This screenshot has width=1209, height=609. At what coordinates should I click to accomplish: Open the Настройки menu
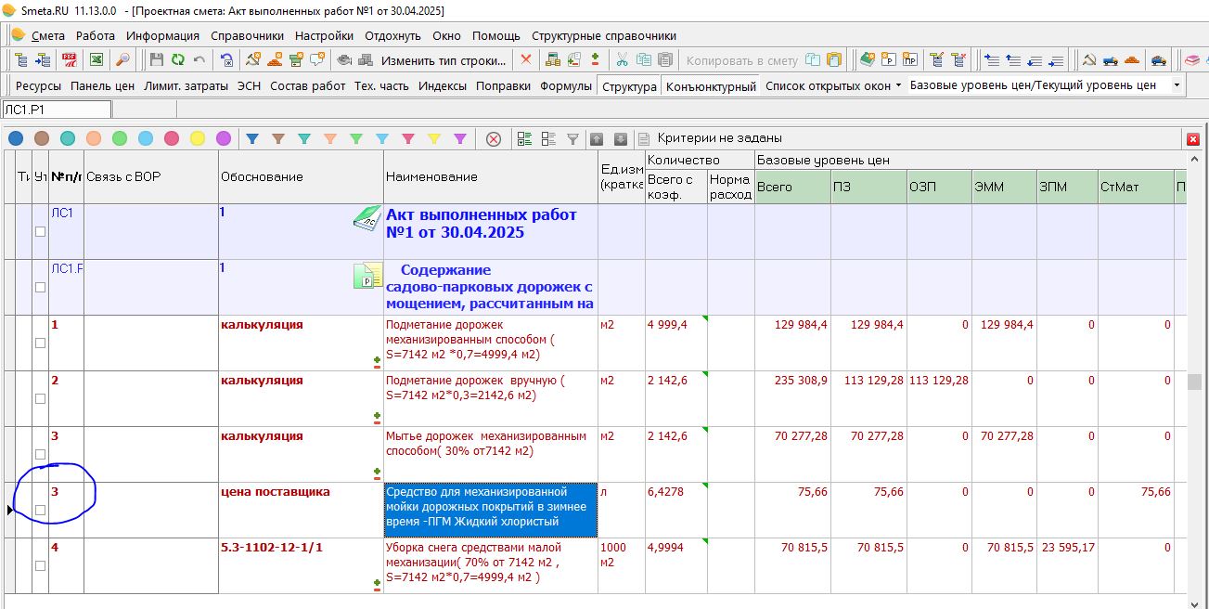tap(324, 35)
